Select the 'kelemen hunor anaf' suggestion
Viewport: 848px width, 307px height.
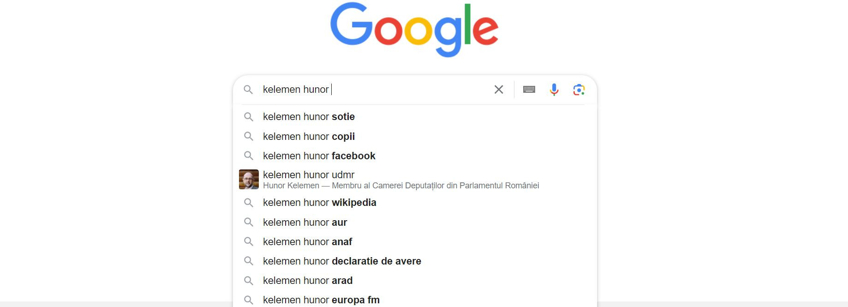(307, 241)
